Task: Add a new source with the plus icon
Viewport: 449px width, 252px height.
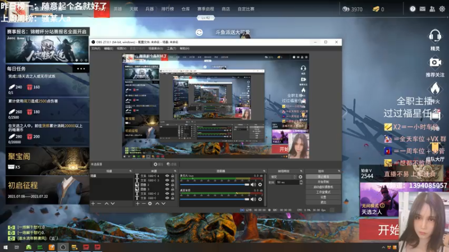Action: tap(138, 203)
